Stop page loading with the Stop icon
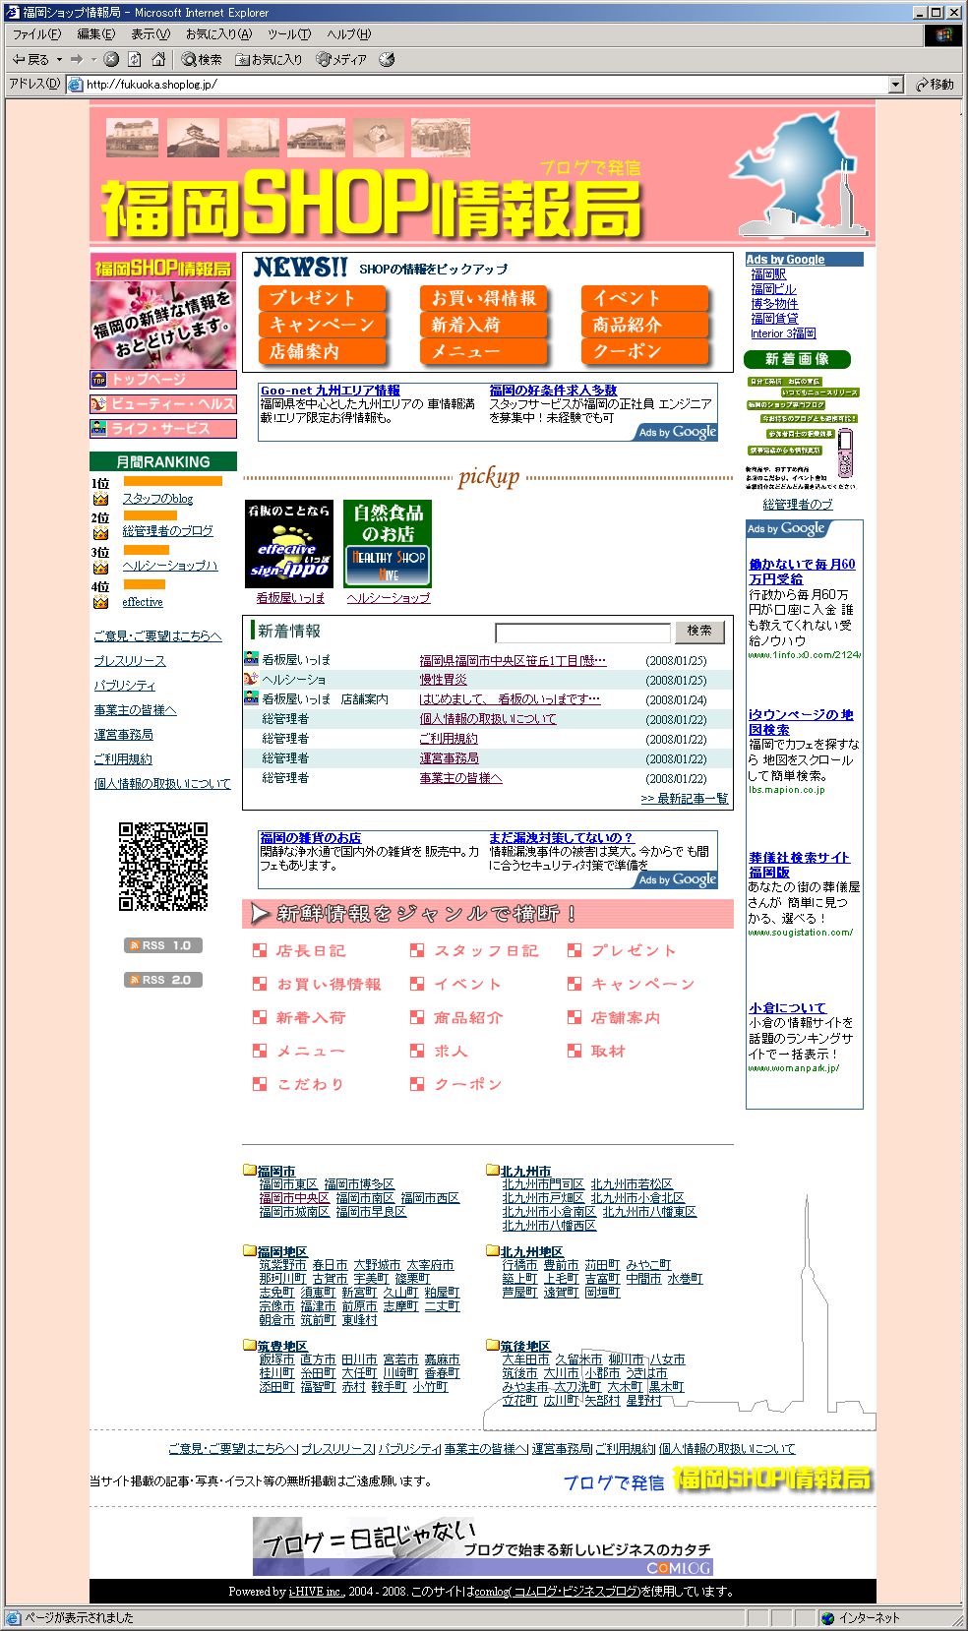This screenshot has height=1631, width=968. click(x=111, y=59)
